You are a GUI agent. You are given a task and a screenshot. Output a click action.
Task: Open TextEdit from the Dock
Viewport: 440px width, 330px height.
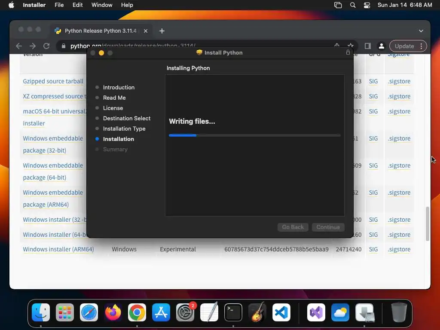click(x=209, y=312)
